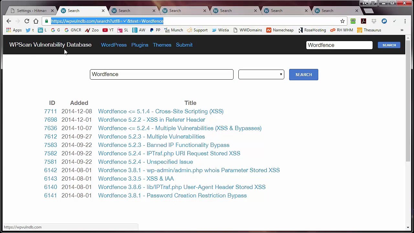Open the green RoboForm extension
Image resolution: width=414 pixels, height=233 pixels.
[353, 21]
